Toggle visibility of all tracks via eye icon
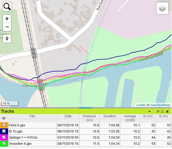The image size is (172, 149). (4, 118)
